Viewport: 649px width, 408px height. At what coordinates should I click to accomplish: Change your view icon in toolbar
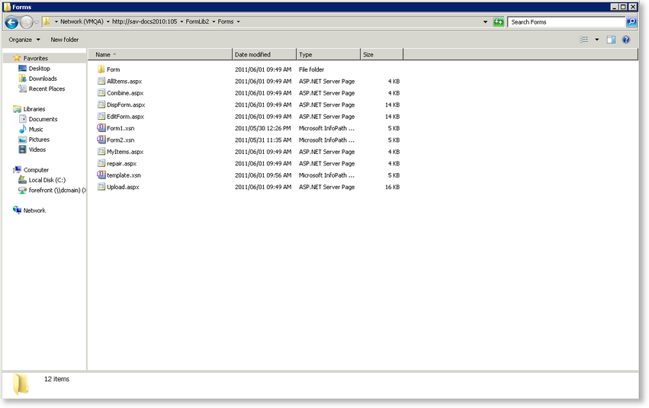(x=583, y=40)
